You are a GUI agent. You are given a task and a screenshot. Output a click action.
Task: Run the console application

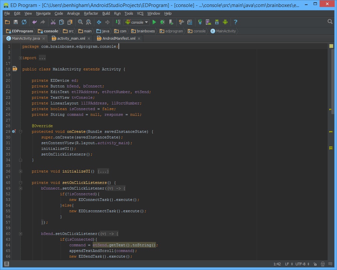(154, 22)
